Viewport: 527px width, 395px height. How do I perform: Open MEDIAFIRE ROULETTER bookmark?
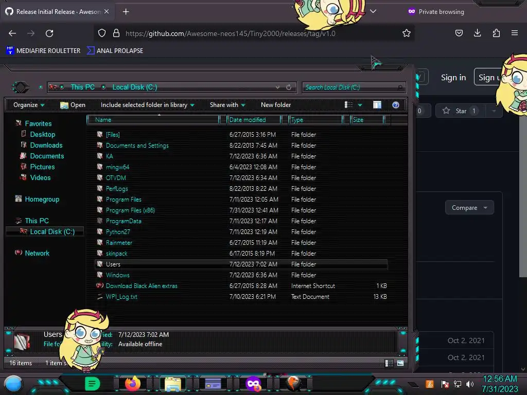[43, 51]
